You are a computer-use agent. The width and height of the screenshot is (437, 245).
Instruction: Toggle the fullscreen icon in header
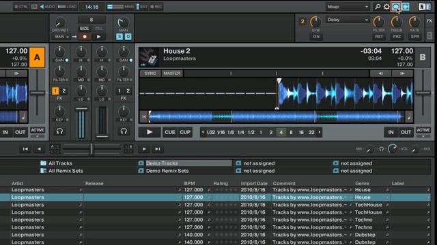pyautogui.click(x=406, y=7)
